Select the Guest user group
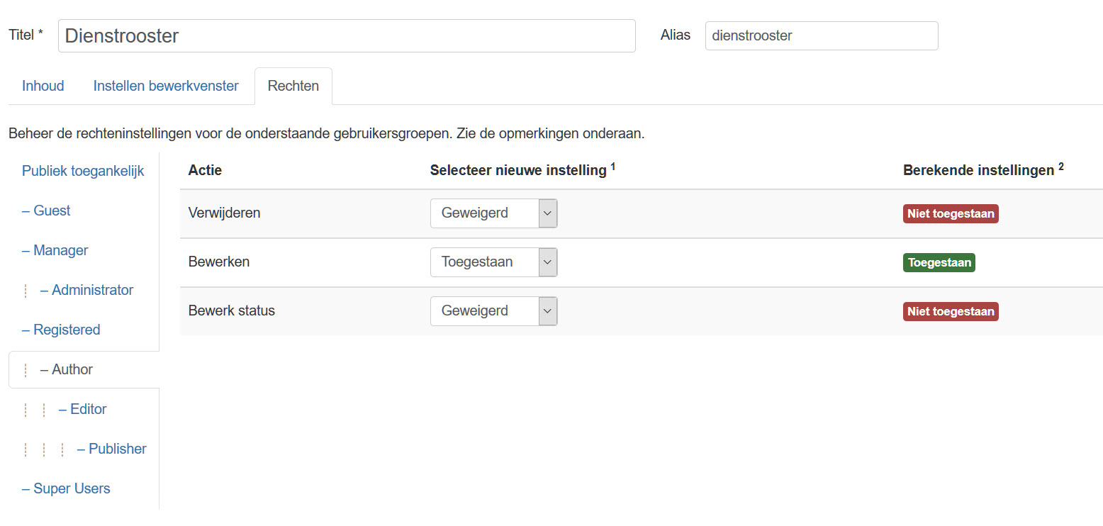The height and width of the screenshot is (526, 1103). click(x=52, y=211)
